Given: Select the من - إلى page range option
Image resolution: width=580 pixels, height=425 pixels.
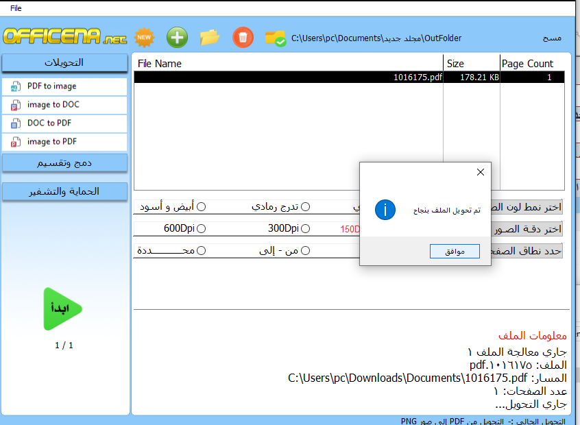Looking at the screenshot, I should (306, 251).
